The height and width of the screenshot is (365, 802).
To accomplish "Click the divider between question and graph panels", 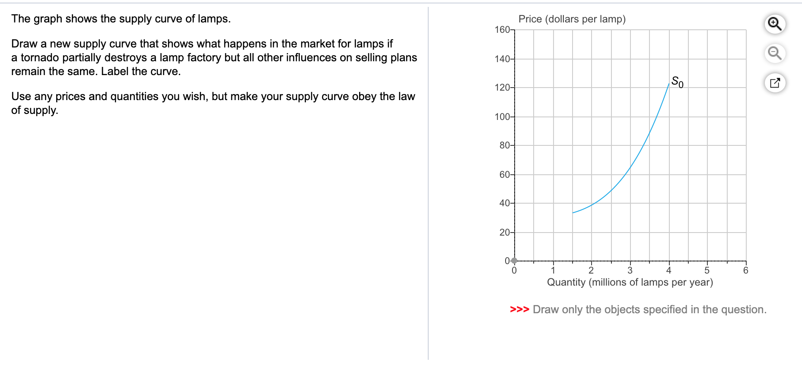I will tap(429, 181).
